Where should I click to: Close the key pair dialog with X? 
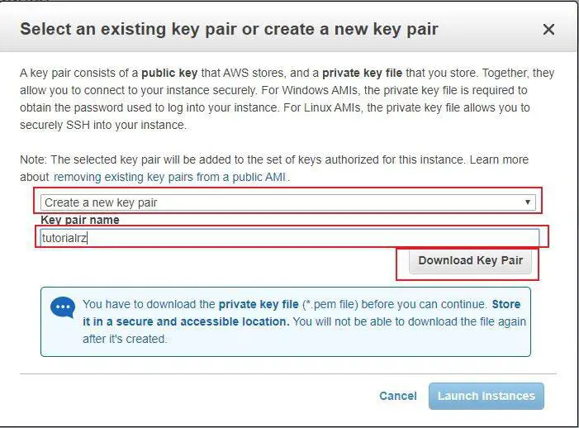[548, 30]
